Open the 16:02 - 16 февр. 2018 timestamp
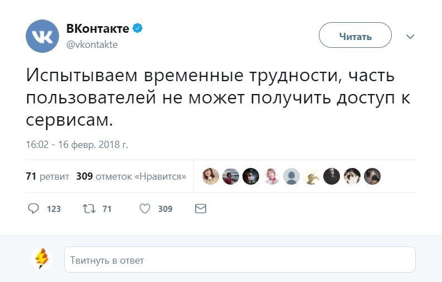The width and height of the screenshot is (442, 282). 77,145
